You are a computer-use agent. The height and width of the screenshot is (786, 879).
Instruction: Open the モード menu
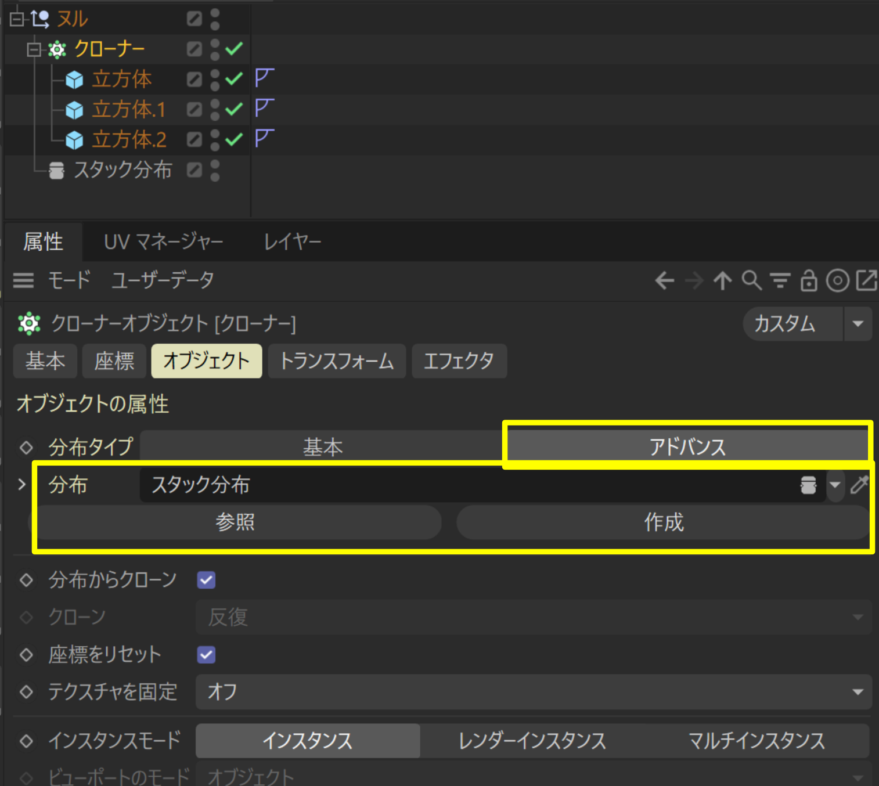tap(69, 281)
